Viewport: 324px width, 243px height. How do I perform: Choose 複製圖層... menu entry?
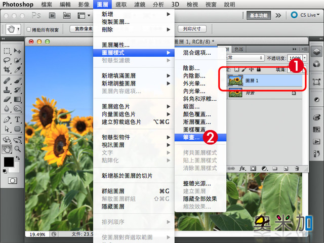134,22
